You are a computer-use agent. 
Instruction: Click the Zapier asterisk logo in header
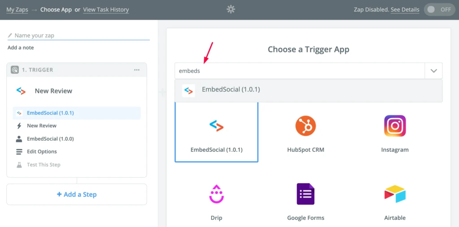click(231, 10)
